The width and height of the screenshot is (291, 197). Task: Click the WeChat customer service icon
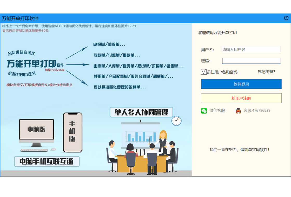tap(204, 110)
